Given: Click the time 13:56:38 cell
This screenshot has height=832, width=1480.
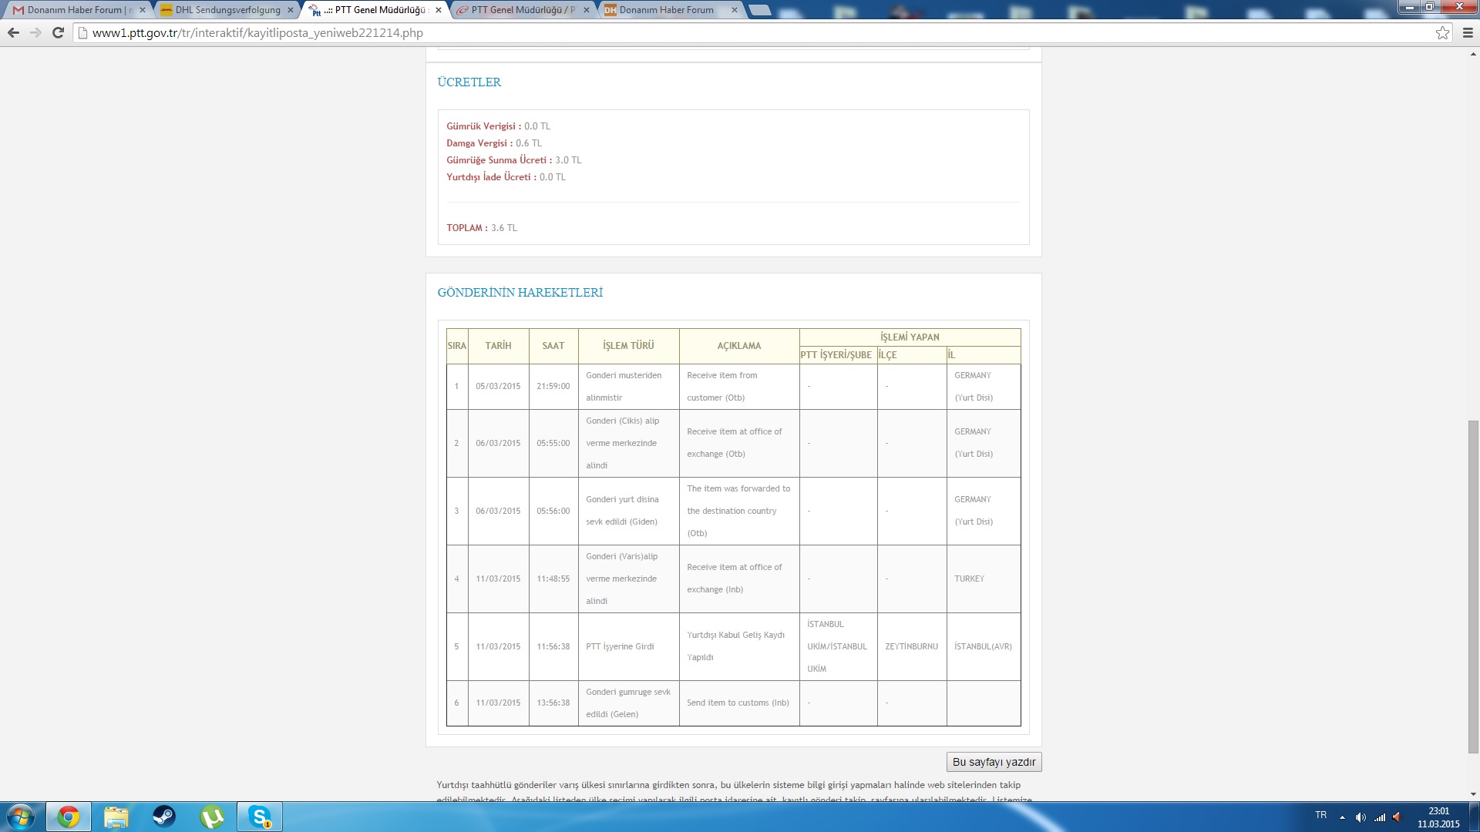Looking at the screenshot, I should pos(553,703).
